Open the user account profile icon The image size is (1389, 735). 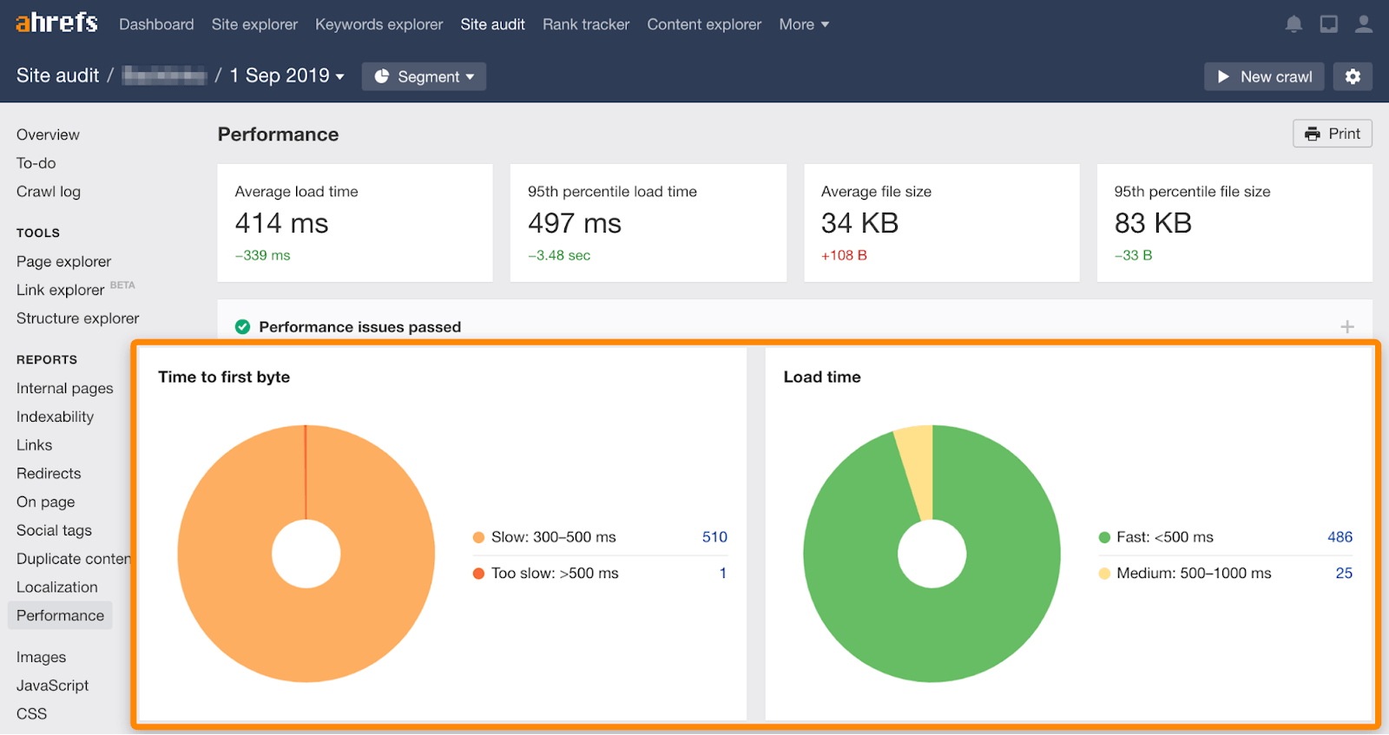click(x=1364, y=24)
